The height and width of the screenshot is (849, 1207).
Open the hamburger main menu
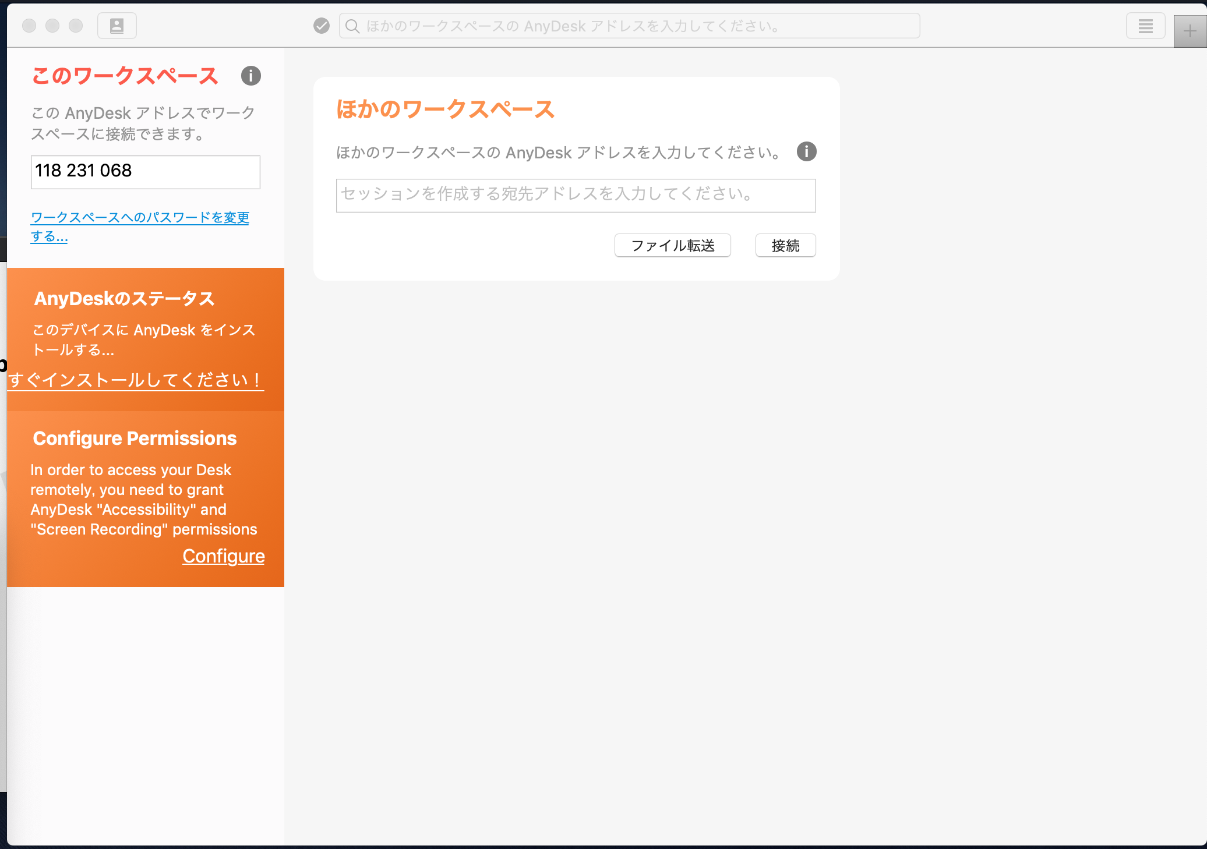point(1145,26)
